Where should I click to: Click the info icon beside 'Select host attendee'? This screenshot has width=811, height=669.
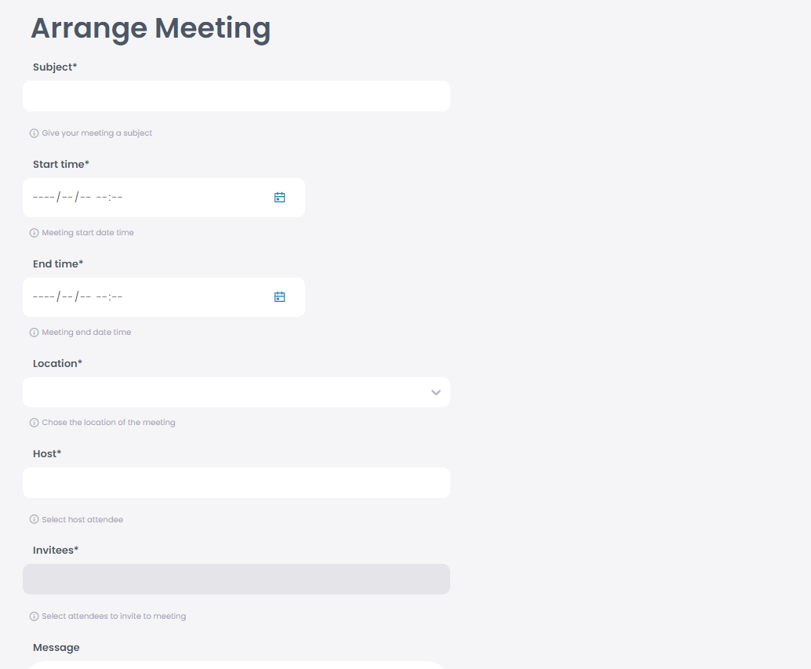34,519
